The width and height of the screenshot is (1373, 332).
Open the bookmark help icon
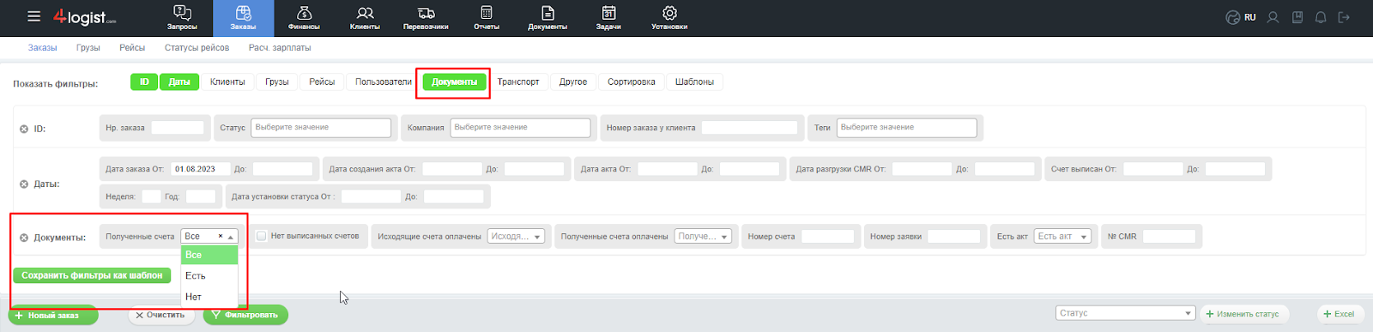click(1297, 17)
